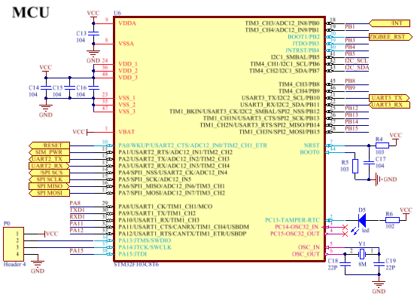The image size is (417, 300).
Task: Click resistor R6 near the LED
Action: 392,220
